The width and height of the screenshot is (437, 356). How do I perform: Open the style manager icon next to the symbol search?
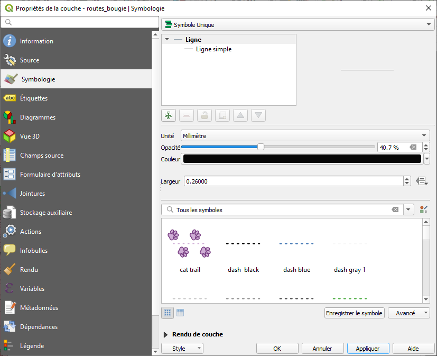pyautogui.click(x=423, y=210)
